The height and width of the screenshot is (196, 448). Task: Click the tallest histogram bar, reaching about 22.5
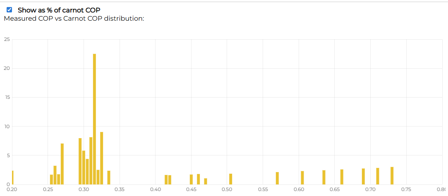pyautogui.click(x=94, y=119)
